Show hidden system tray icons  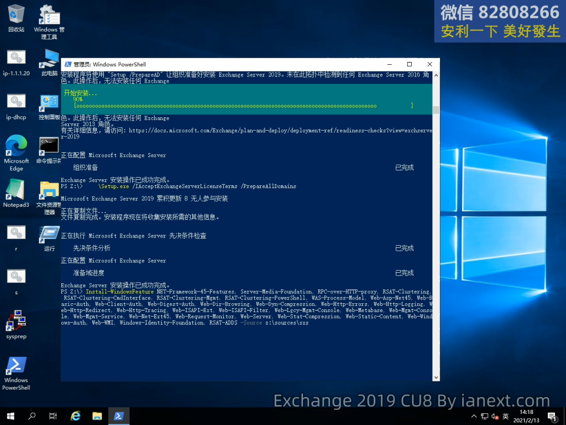473,416
